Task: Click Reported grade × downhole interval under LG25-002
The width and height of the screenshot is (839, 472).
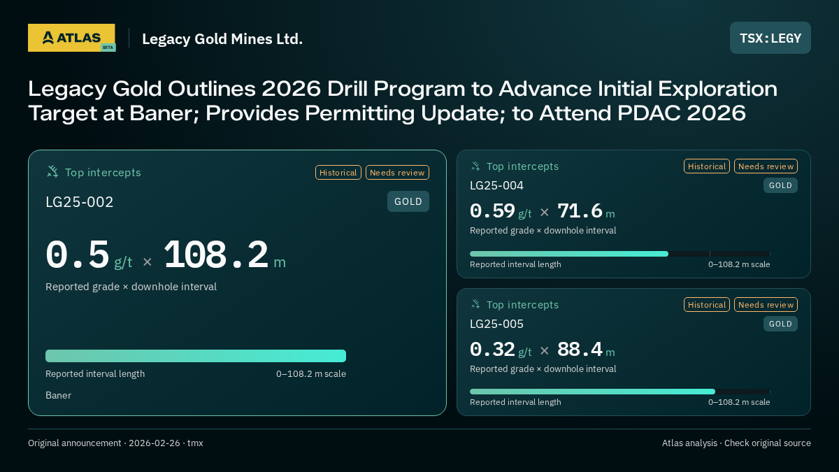Action: [131, 287]
